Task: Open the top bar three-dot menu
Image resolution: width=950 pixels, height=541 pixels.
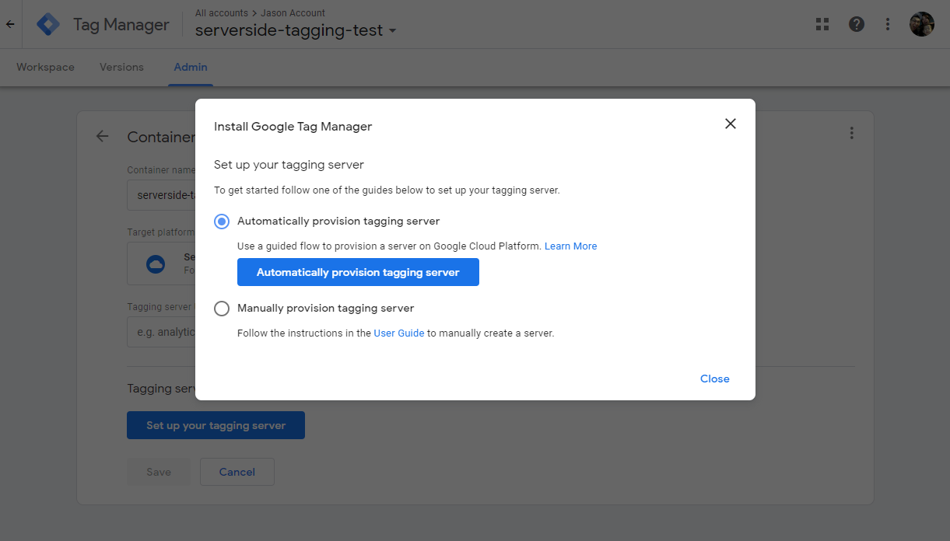Action: 888,24
